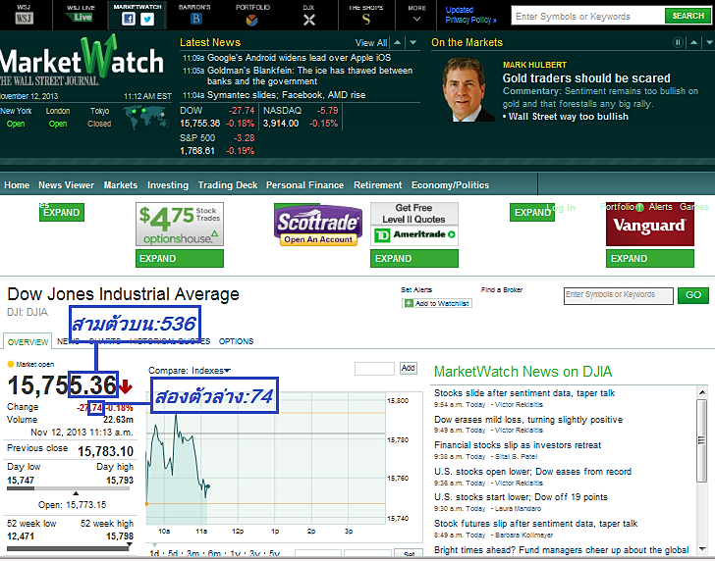Click the green GO button
The height and width of the screenshot is (561, 715).
[693, 295]
